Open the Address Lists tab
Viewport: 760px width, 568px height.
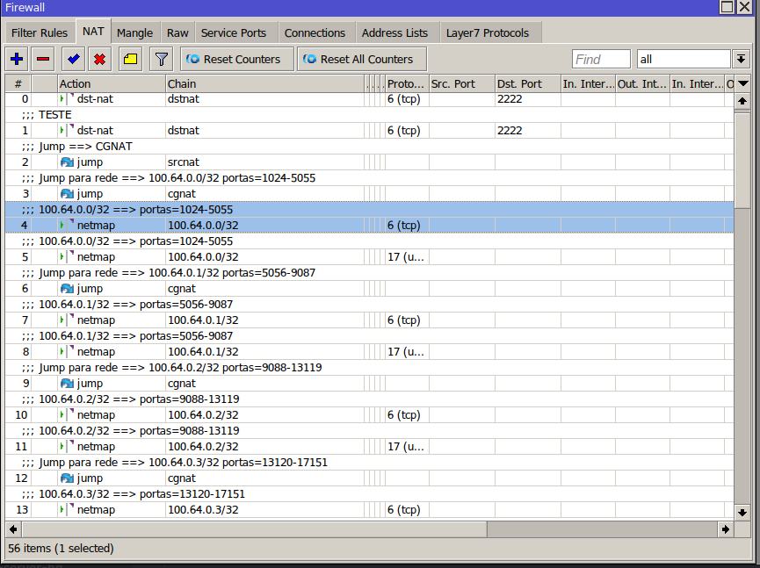[x=394, y=32]
